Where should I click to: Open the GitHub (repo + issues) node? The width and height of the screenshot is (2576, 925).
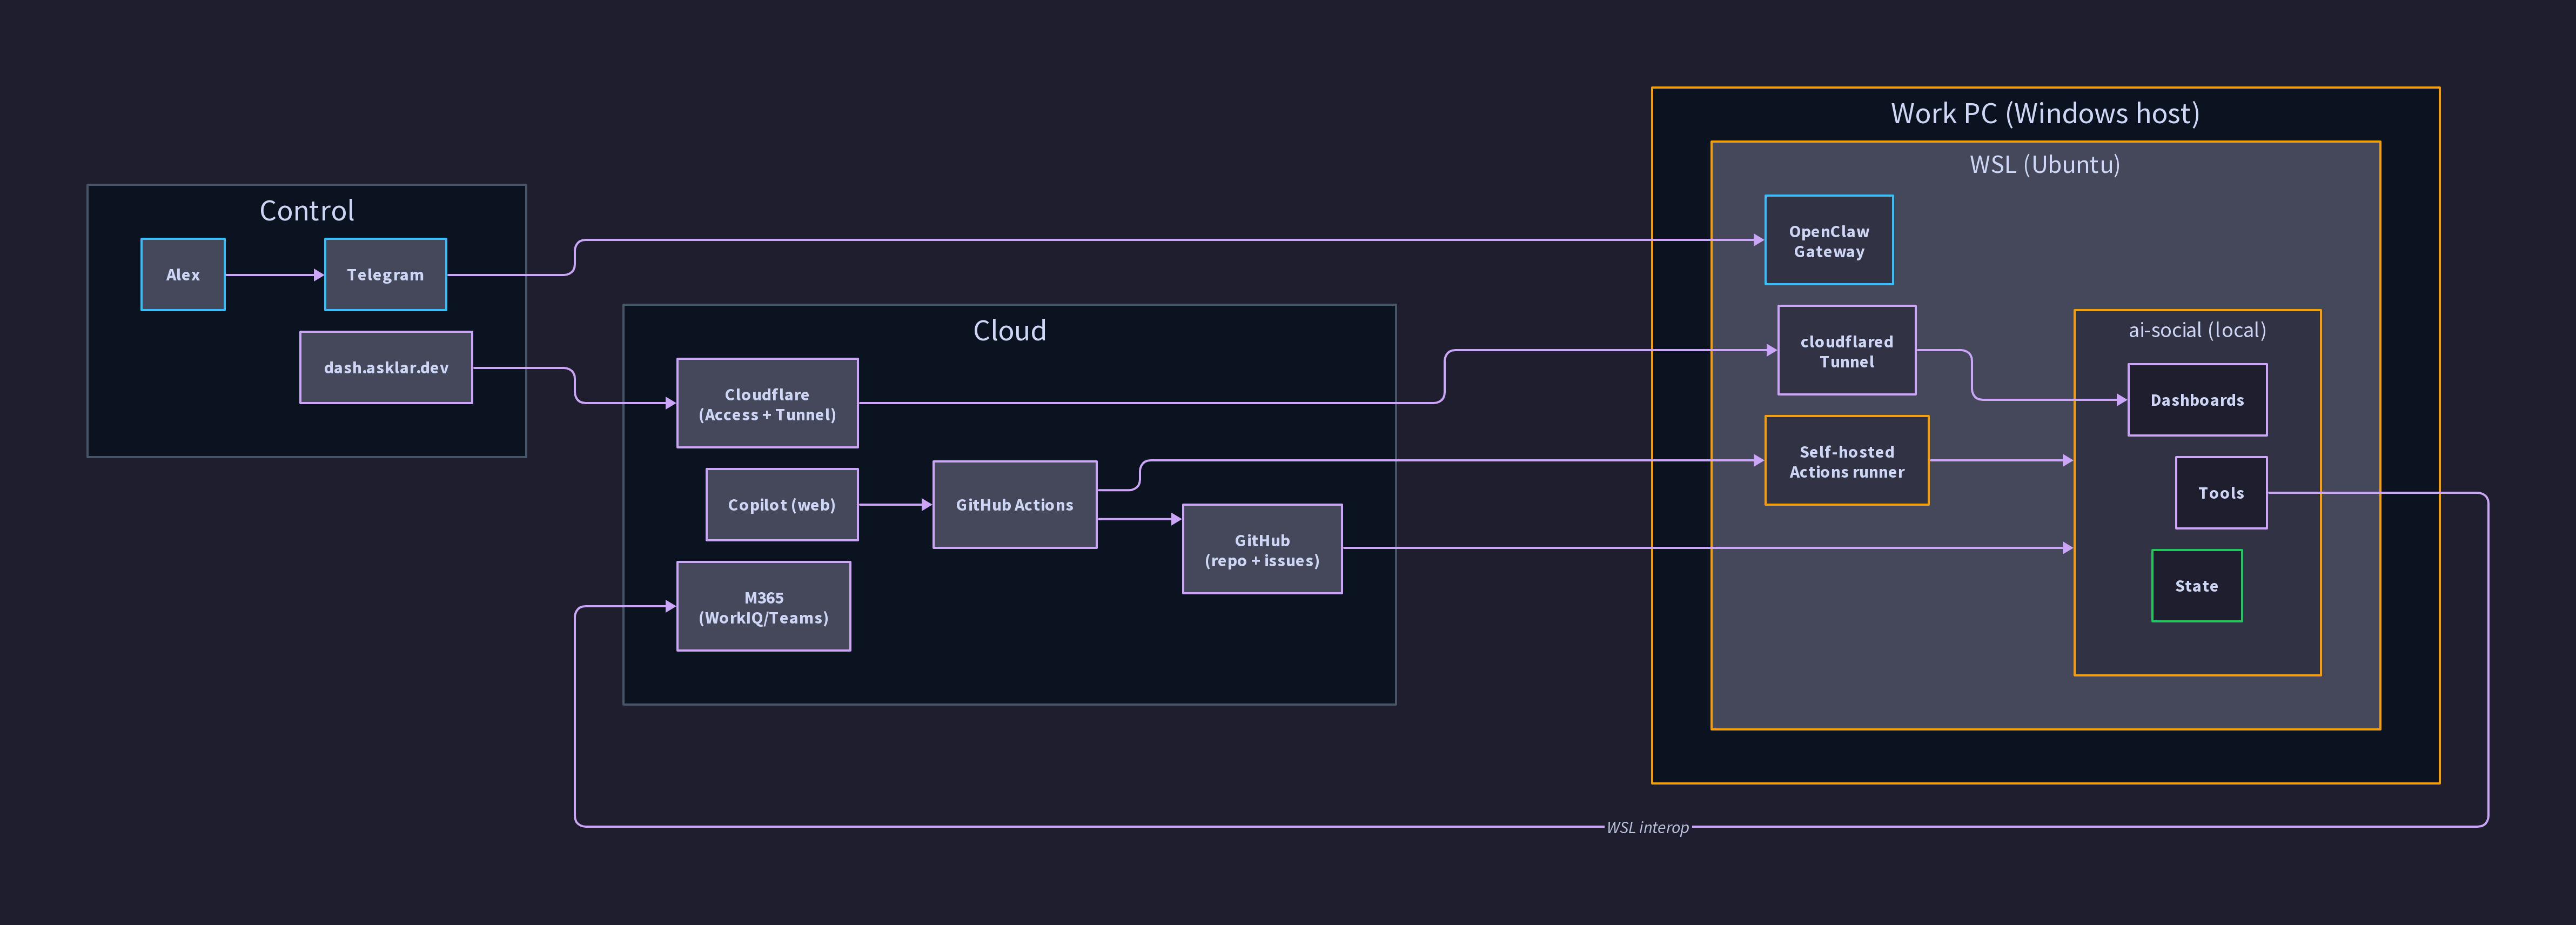(1262, 550)
